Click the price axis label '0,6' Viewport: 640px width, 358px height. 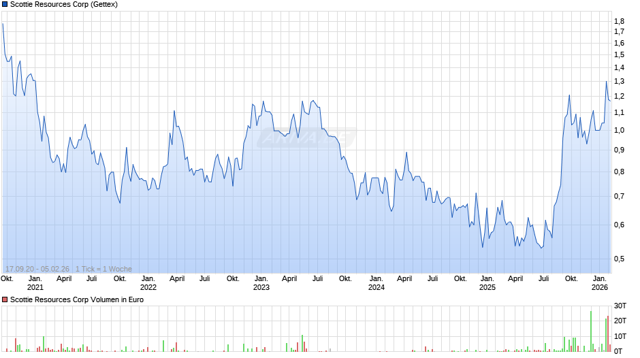click(x=619, y=225)
